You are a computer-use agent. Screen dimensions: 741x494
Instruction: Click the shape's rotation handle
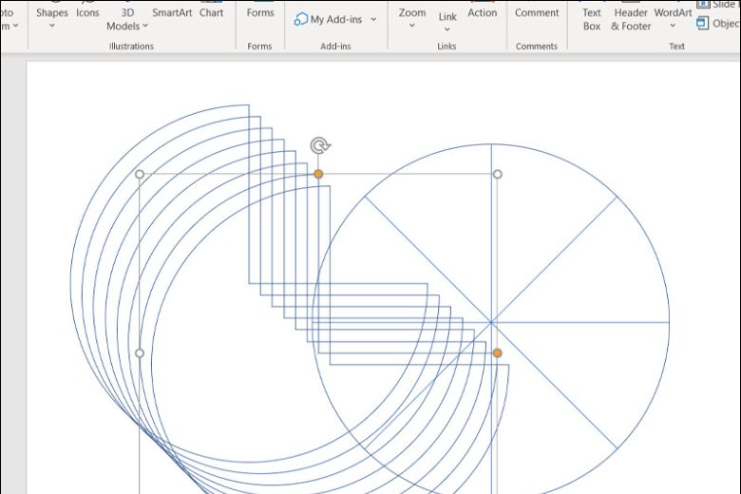point(320,145)
